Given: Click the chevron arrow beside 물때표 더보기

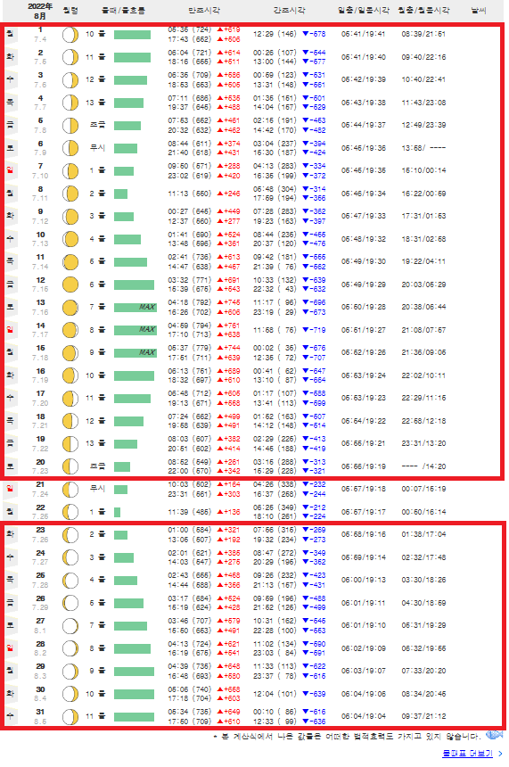Looking at the screenshot, I should pyautogui.click(x=500, y=754).
